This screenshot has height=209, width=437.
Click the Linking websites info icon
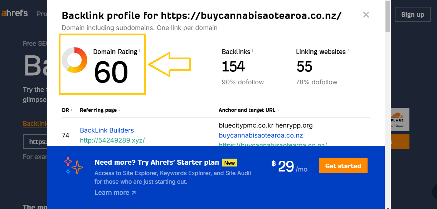point(348,51)
